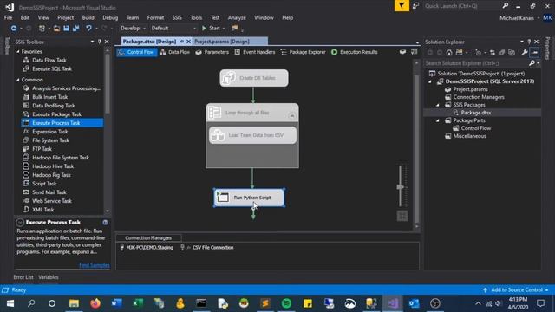The width and height of the screenshot is (555, 312).
Task: Collapse the Loop through all files container
Action: [291, 115]
